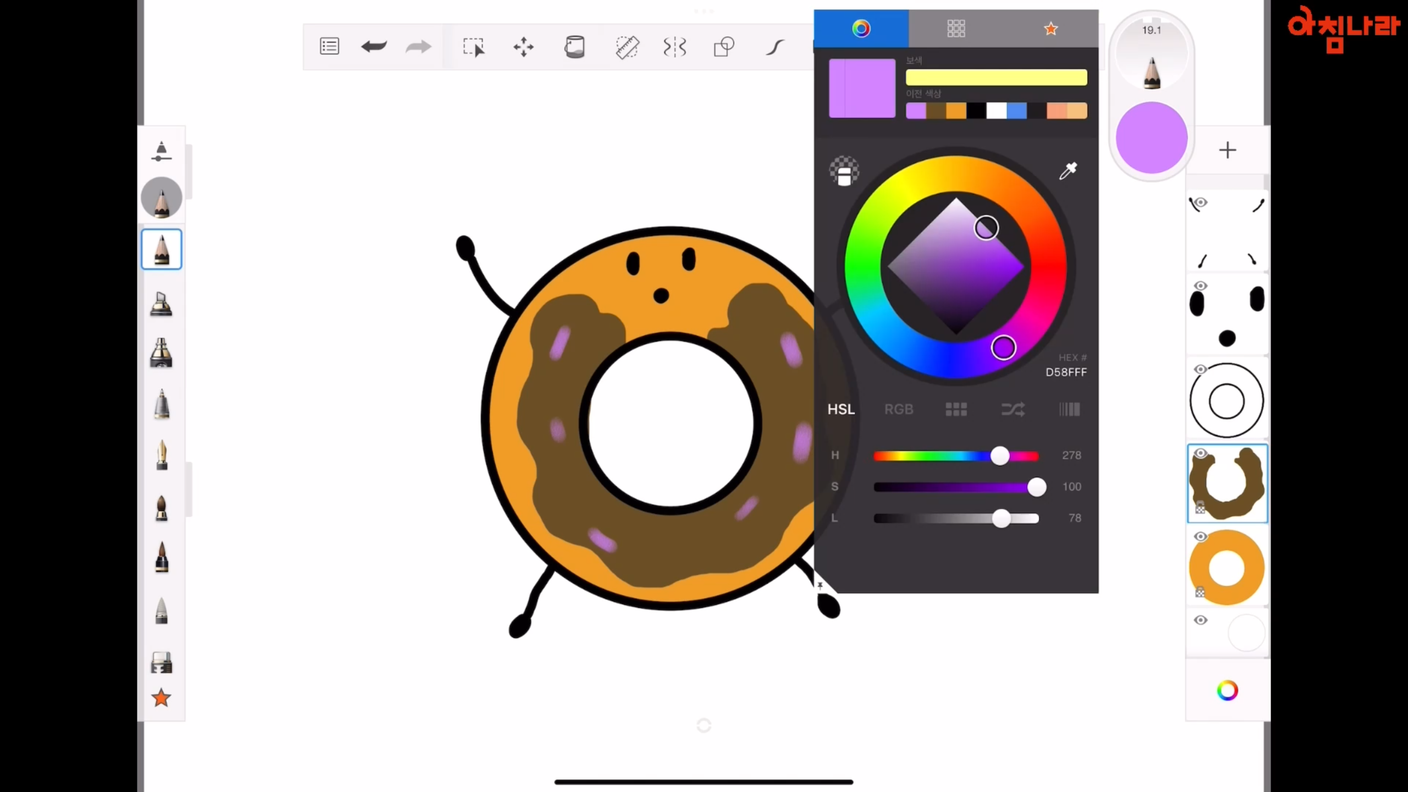This screenshot has height=792, width=1408.
Task: Open the Symmetry tool
Action: click(x=674, y=47)
